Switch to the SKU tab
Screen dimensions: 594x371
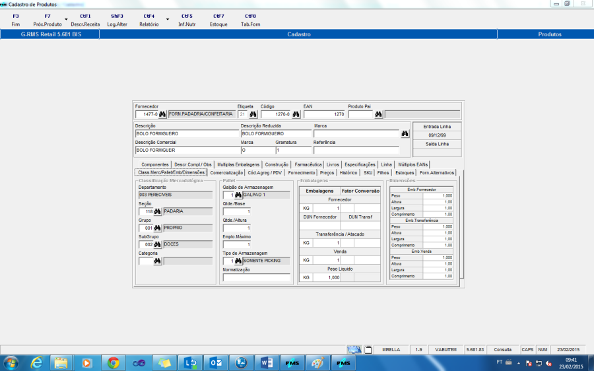tap(368, 173)
